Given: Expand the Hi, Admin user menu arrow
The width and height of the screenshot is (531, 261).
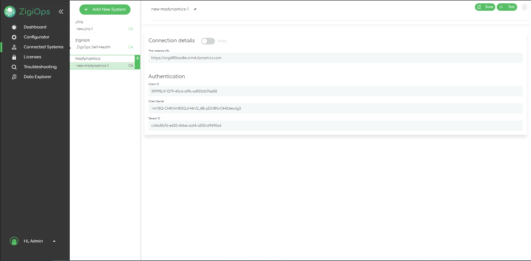Looking at the screenshot, I should click(x=54, y=241).
